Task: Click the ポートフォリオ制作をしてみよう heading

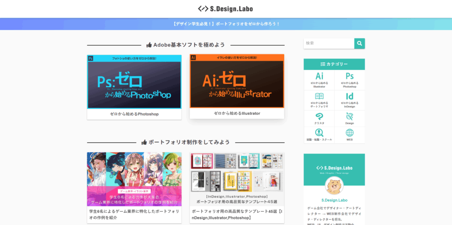Action: pyautogui.click(x=186, y=142)
